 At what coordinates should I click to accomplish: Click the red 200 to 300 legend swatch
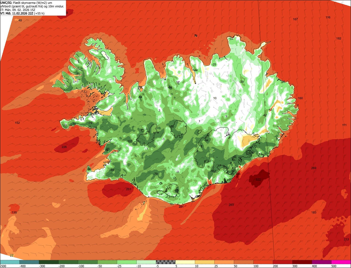(282, 262)
